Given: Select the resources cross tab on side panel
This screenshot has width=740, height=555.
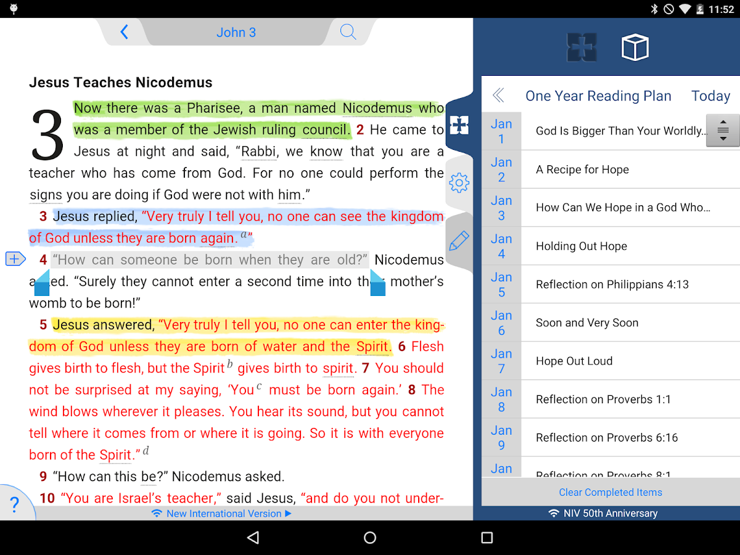Looking at the screenshot, I should [x=459, y=125].
